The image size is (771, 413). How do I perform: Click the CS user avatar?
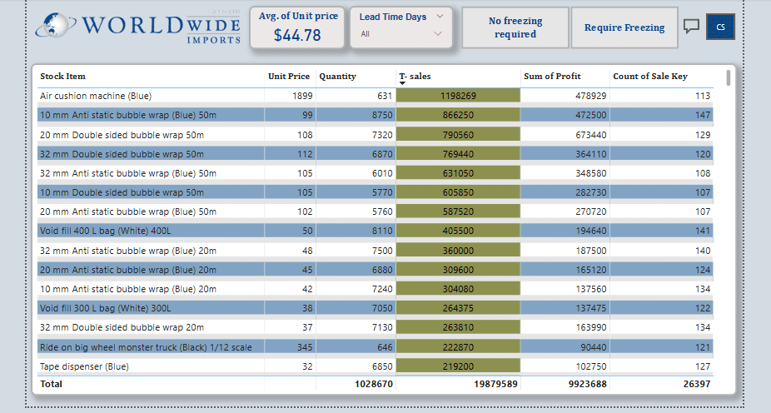[x=720, y=27]
